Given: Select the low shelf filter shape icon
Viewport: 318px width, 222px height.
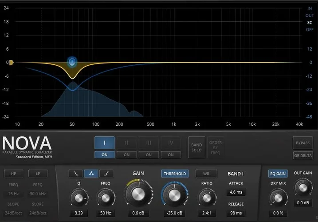Looking at the screenshot, I should click(76, 174).
